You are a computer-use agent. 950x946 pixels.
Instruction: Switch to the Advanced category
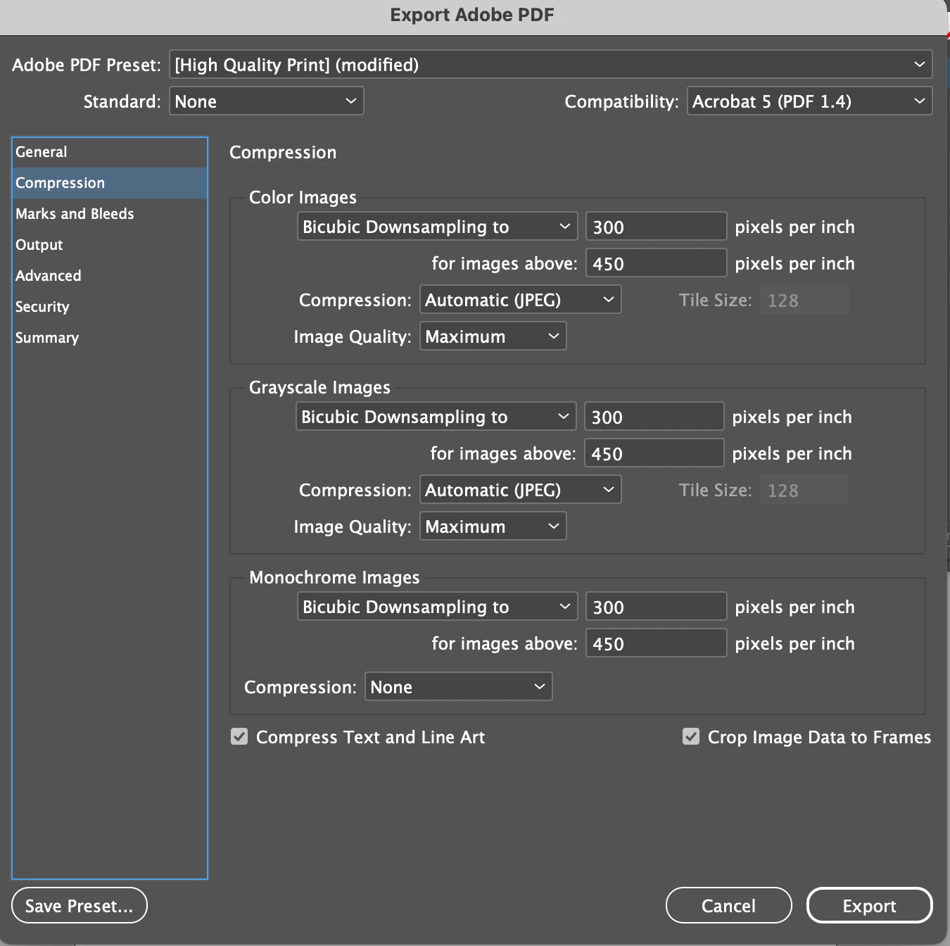(x=110, y=276)
